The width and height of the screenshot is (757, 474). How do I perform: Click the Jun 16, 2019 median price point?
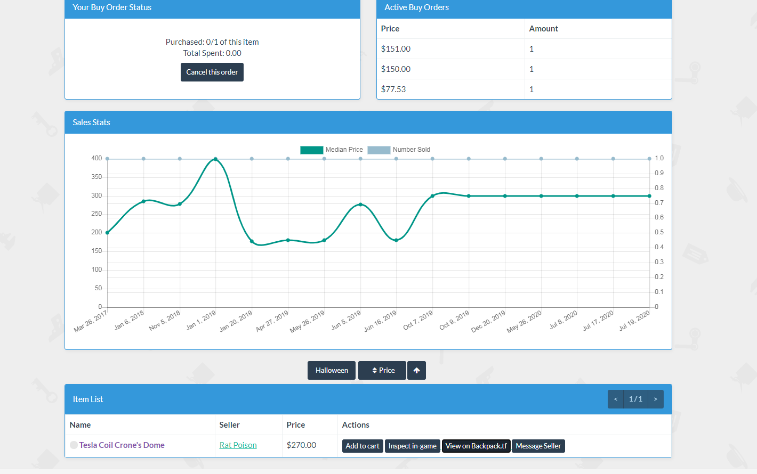coord(396,240)
